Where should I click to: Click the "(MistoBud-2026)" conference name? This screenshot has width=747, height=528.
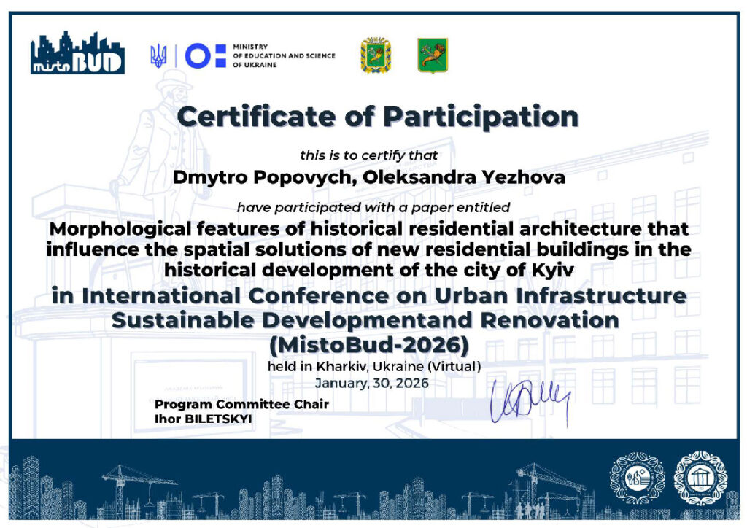(x=368, y=343)
